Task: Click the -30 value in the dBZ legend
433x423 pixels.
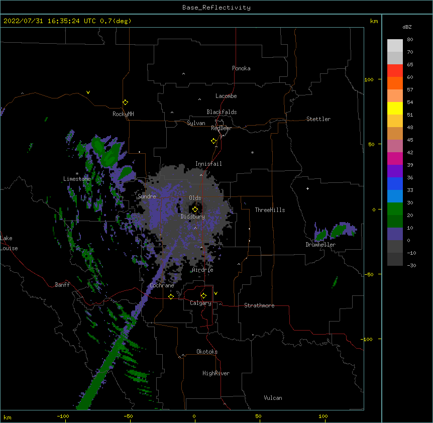Action: (x=411, y=266)
